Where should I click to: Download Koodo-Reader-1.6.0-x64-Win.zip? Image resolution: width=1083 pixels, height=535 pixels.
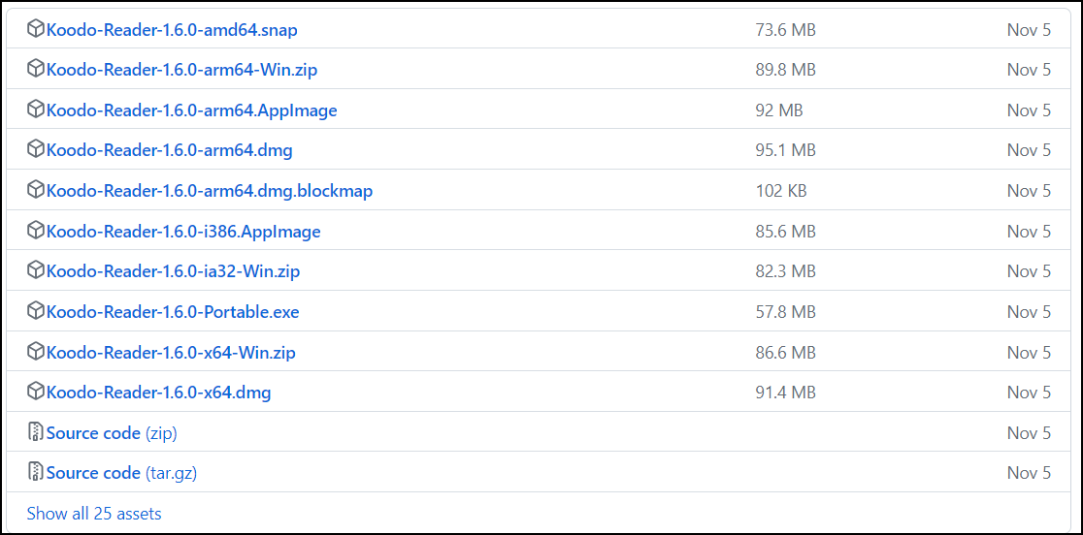pyautogui.click(x=171, y=352)
